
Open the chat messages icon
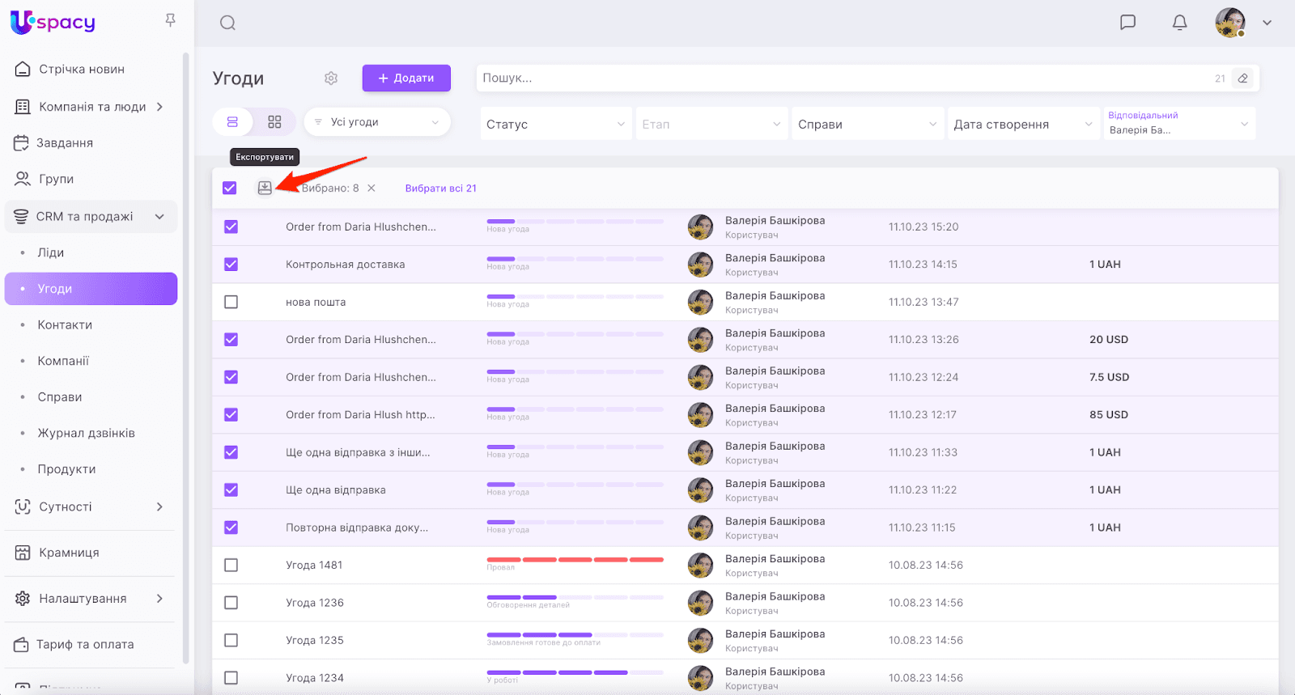click(1127, 23)
